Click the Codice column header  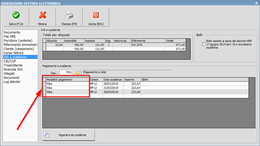pyautogui.click(x=96, y=80)
